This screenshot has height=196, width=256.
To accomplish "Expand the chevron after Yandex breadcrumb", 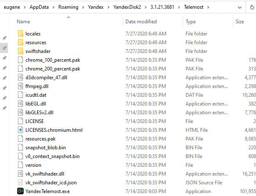I will tap(108, 7).
